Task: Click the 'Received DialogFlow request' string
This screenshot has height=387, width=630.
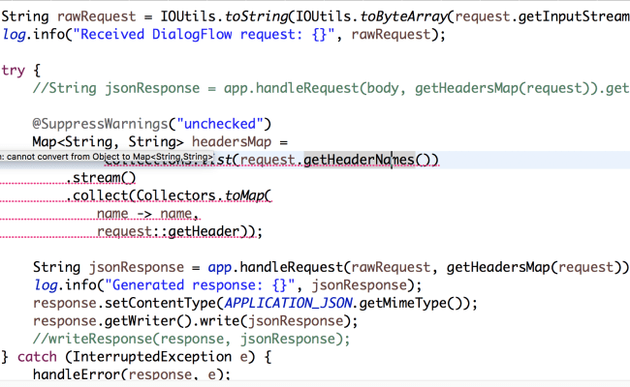Action: [206, 35]
